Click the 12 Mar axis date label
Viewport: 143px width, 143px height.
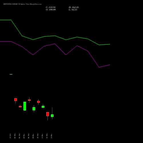point(47,136)
